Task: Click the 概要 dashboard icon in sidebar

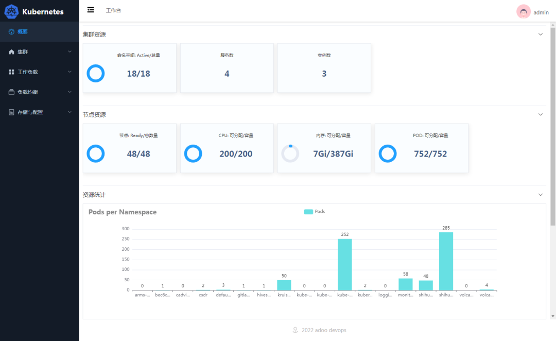Action: click(x=11, y=32)
